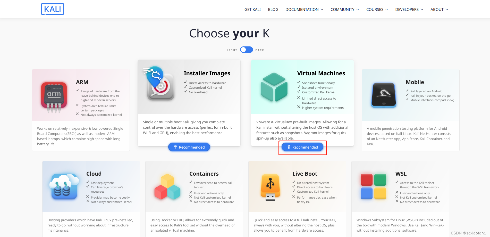Expand the DEVELOPERS dropdown chevron
The height and width of the screenshot is (237, 490).
pyautogui.click(x=422, y=10)
